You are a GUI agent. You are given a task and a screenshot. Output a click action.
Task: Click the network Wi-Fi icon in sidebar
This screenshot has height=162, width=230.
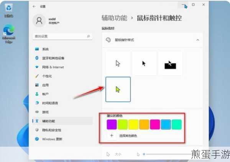pos(37,67)
